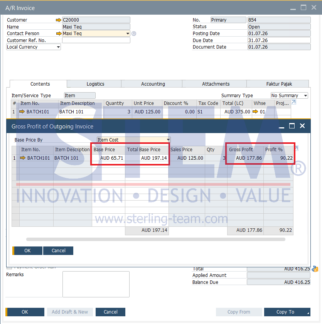Click the Balance Due field AUD 416.25
Viewport: 322px width, 324px height.
tap(279, 282)
